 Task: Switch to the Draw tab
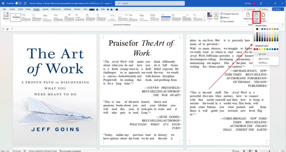coord(28,9)
